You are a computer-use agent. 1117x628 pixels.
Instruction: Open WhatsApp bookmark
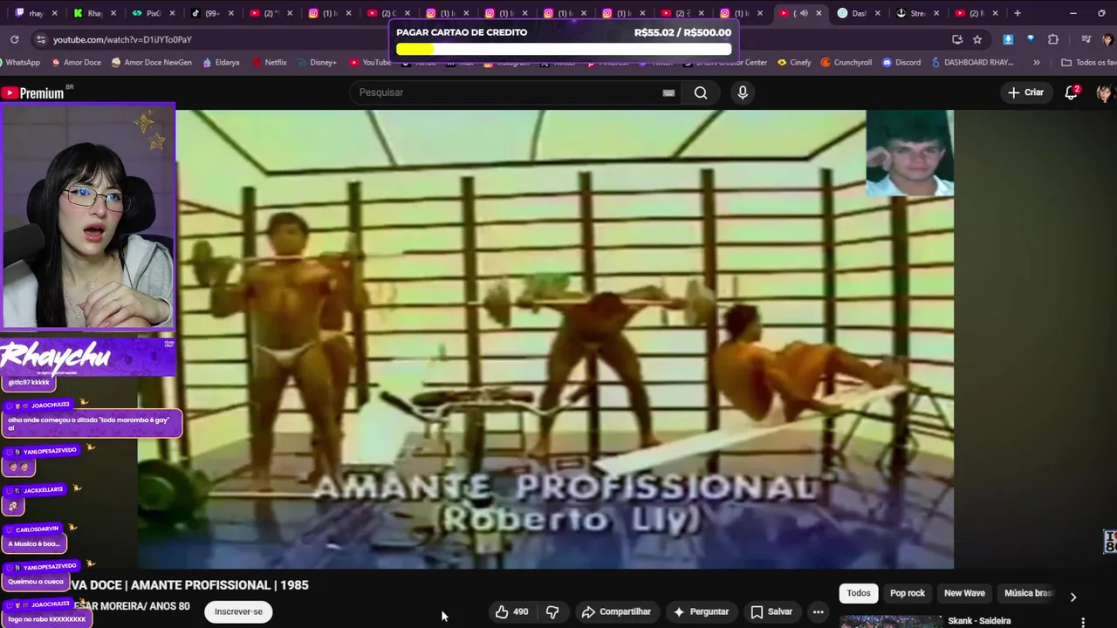point(21,63)
